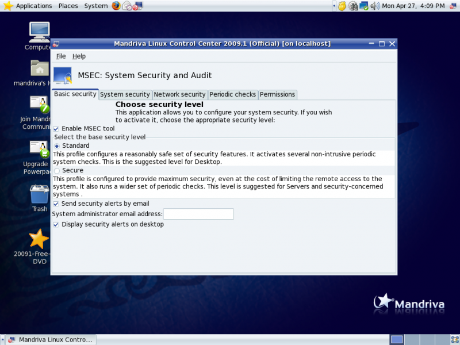
Task: Minimize the Control Center window
Action: point(371,44)
